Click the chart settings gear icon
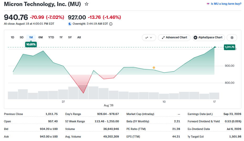The width and height of the screenshot is (244, 141). (x=232, y=38)
